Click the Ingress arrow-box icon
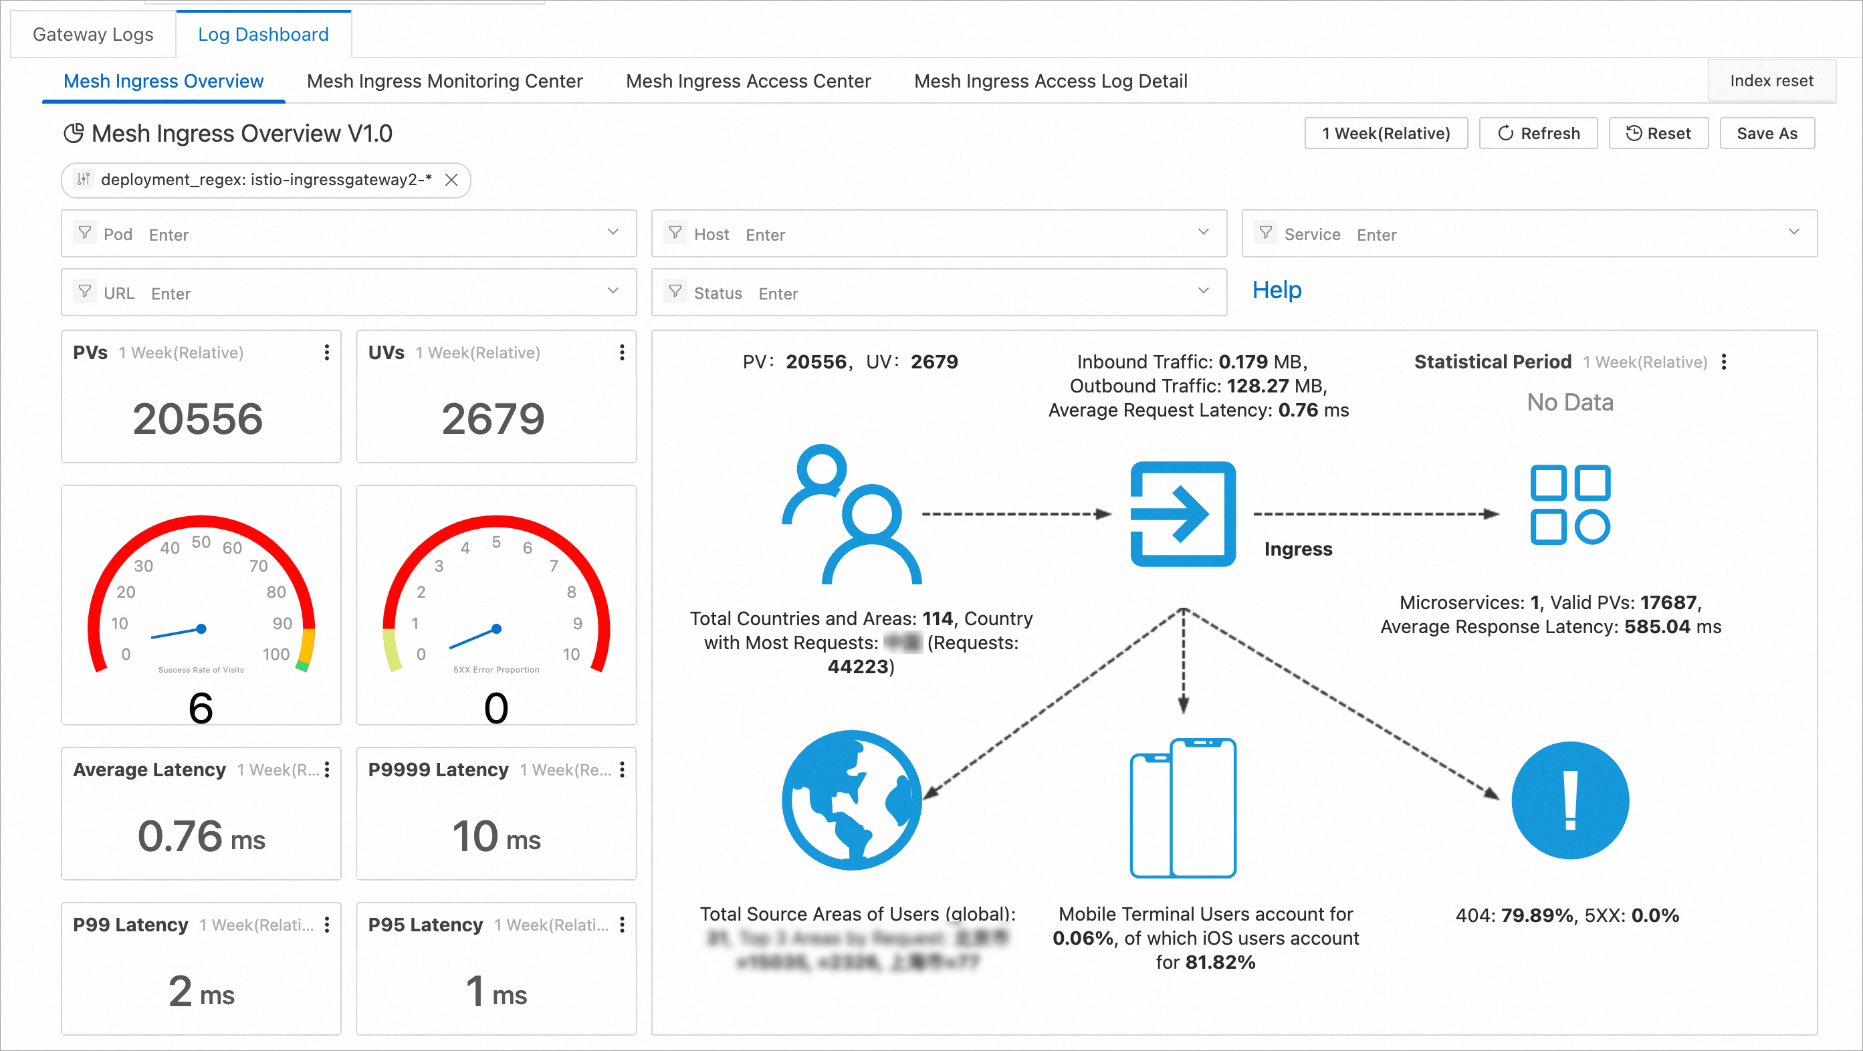The image size is (1863, 1051). tap(1182, 514)
